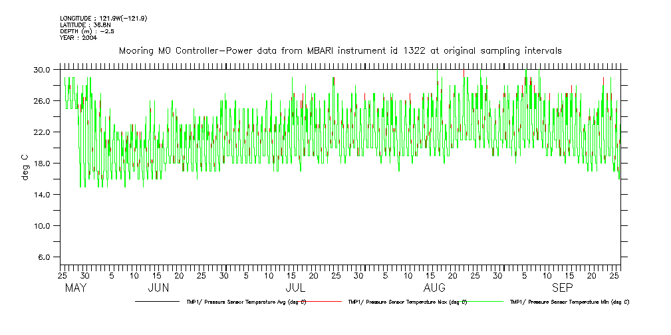671x335 pixels.
Task: Click the YEAR : 2004 header text
Action: [78, 38]
